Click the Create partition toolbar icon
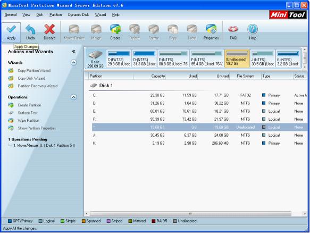Viewport: 310px width, 233px height. [x=115, y=29]
